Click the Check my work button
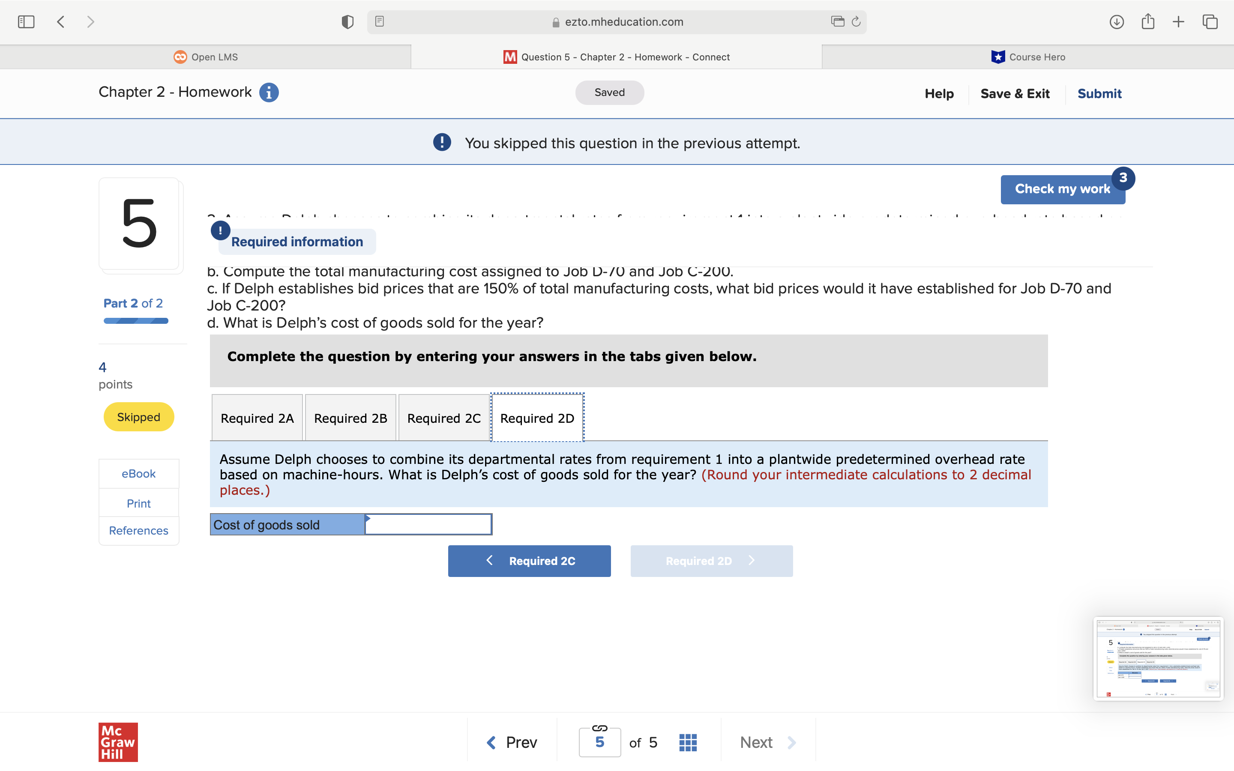This screenshot has width=1234, height=771. [x=1062, y=188]
